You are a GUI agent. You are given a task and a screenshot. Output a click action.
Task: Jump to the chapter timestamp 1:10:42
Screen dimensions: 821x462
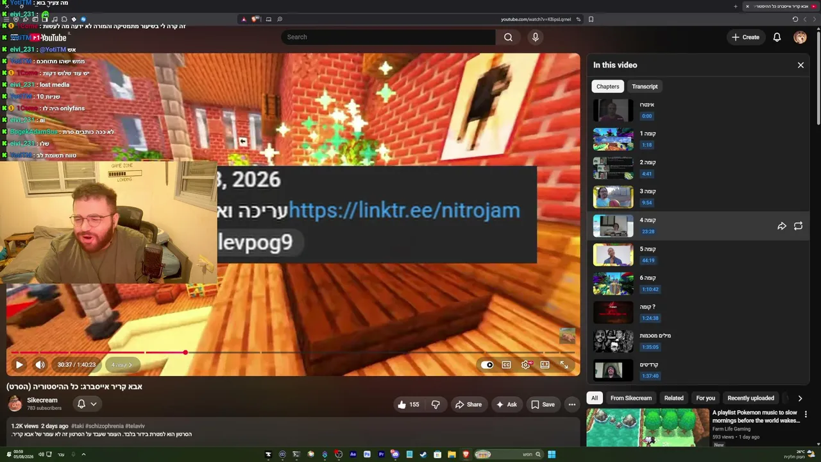click(x=650, y=289)
